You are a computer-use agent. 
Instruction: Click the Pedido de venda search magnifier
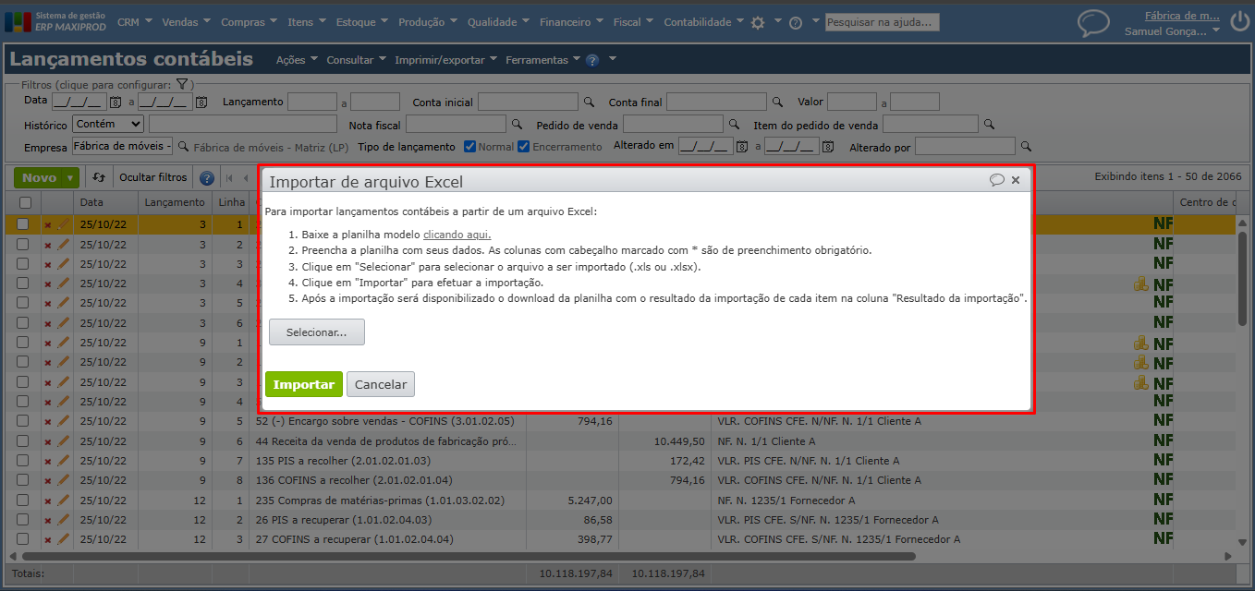point(735,124)
